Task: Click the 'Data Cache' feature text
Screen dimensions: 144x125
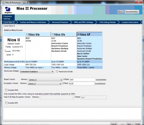Action: point(82,56)
